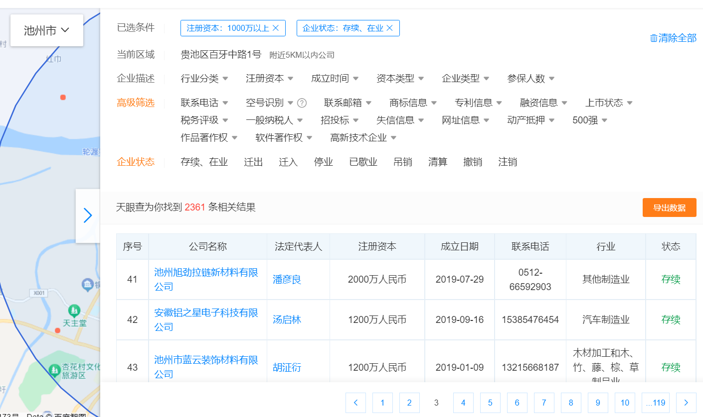Click the 天主堂 map landmark icon

pyautogui.click(x=74, y=312)
